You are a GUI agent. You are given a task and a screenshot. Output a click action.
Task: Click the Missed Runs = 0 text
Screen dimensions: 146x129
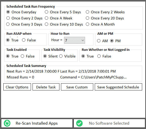tap(20, 77)
